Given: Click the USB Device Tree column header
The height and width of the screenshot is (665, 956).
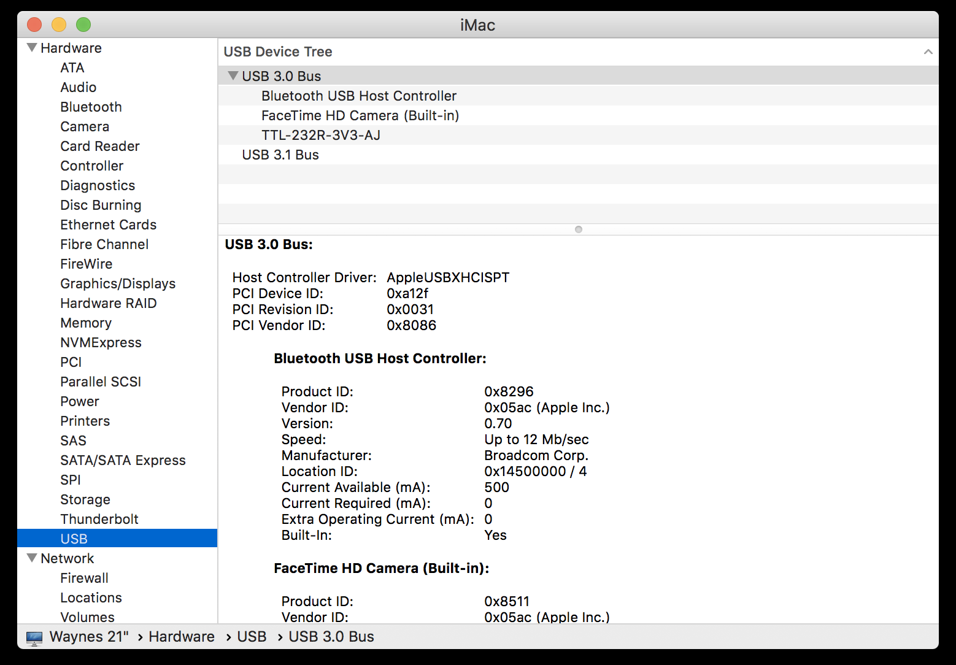Looking at the screenshot, I should [578, 52].
